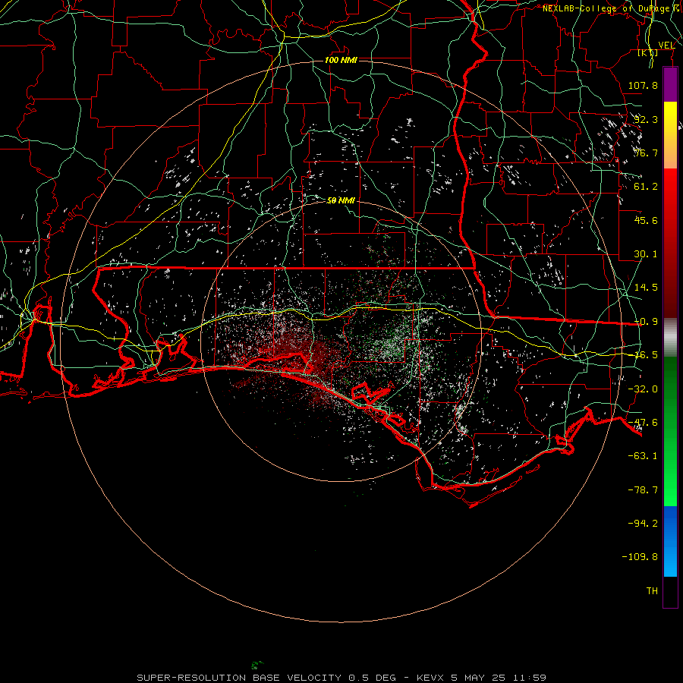Click the green segment of velocity color bar
The width and height of the screenshot is (683, 683).
[x=670, y=431]
